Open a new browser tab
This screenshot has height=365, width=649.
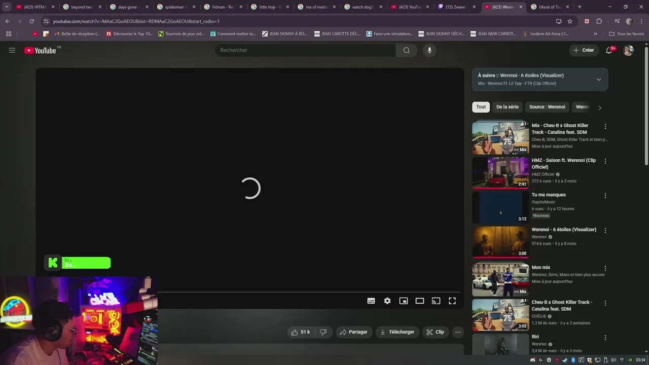click(x=580, y=7)
